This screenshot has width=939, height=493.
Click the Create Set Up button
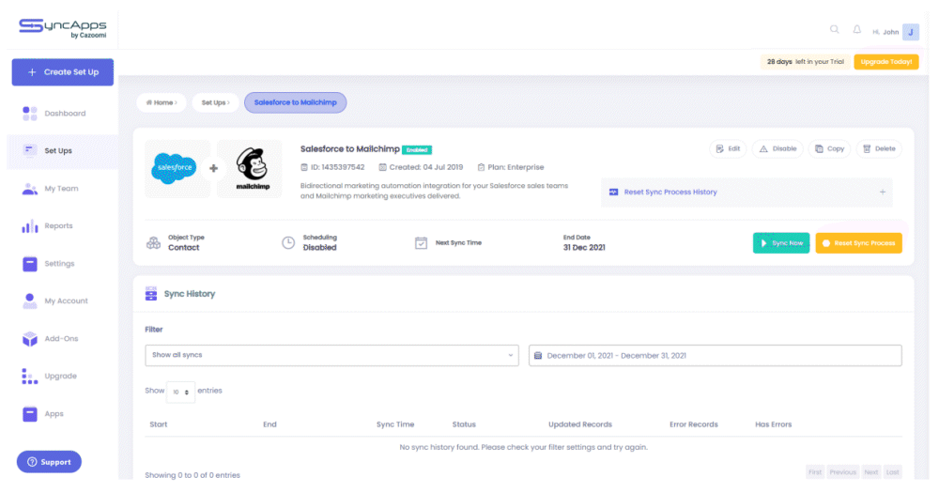[x=62, y=72]
